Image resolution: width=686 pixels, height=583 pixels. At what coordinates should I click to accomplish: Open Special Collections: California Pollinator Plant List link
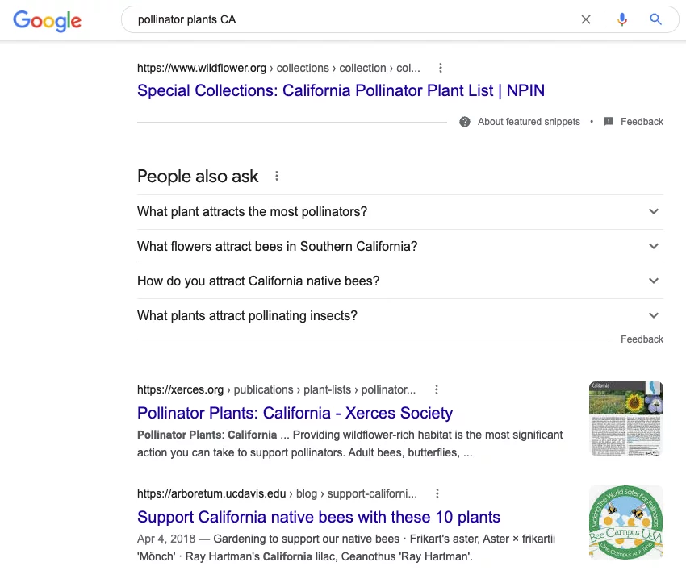(341, 90)
